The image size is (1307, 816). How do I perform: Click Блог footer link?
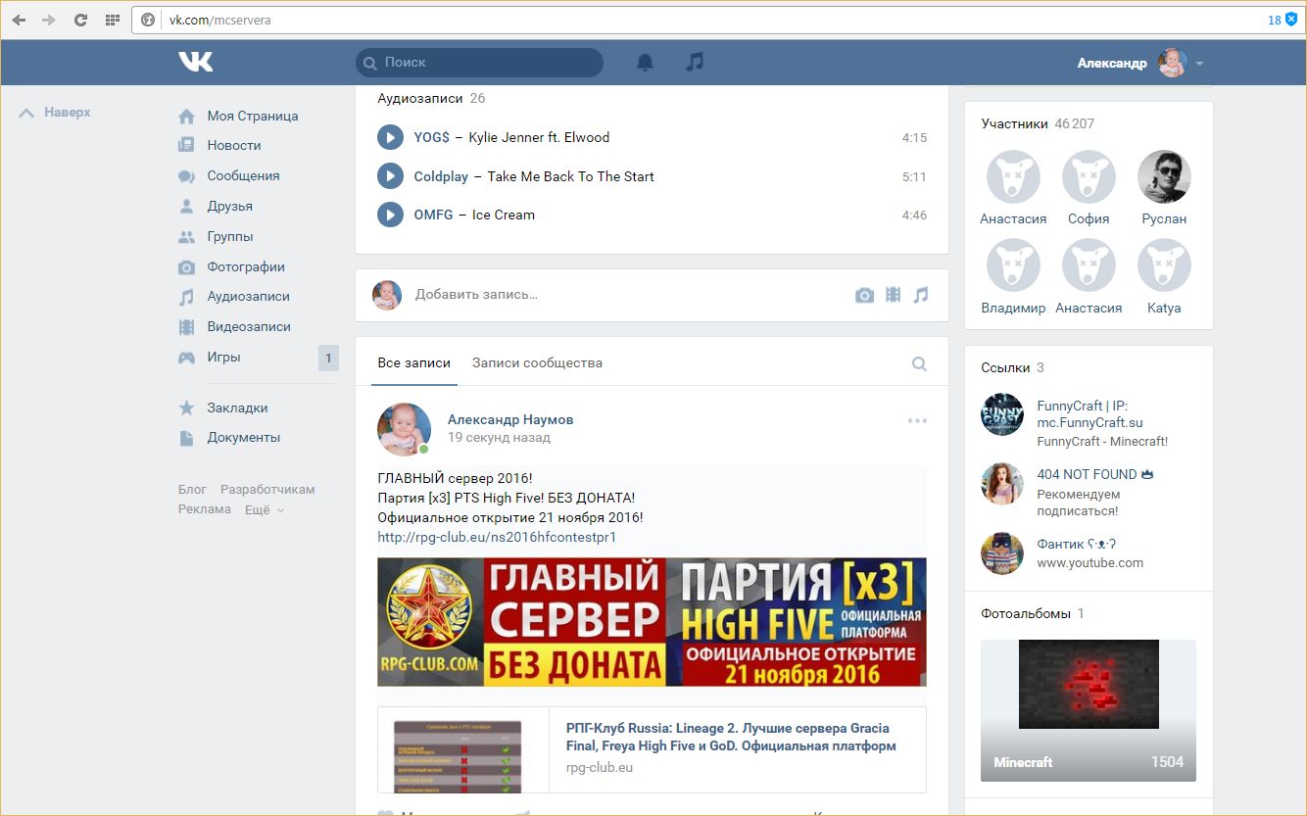point(192,489)
